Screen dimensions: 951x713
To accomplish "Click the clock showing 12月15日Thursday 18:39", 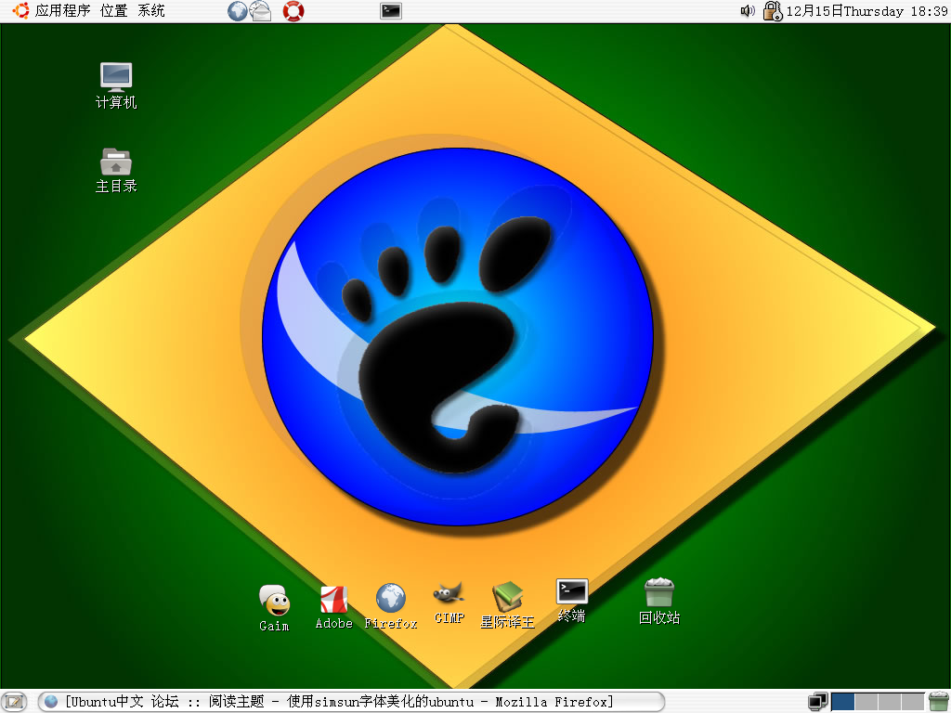I will click(x=866, y=11).
